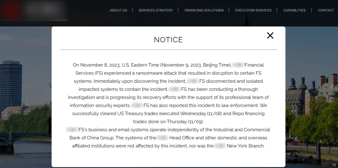Click the blurred company logo in header
This screenshot has width=338, height=168.
click(x=34, y=11)
